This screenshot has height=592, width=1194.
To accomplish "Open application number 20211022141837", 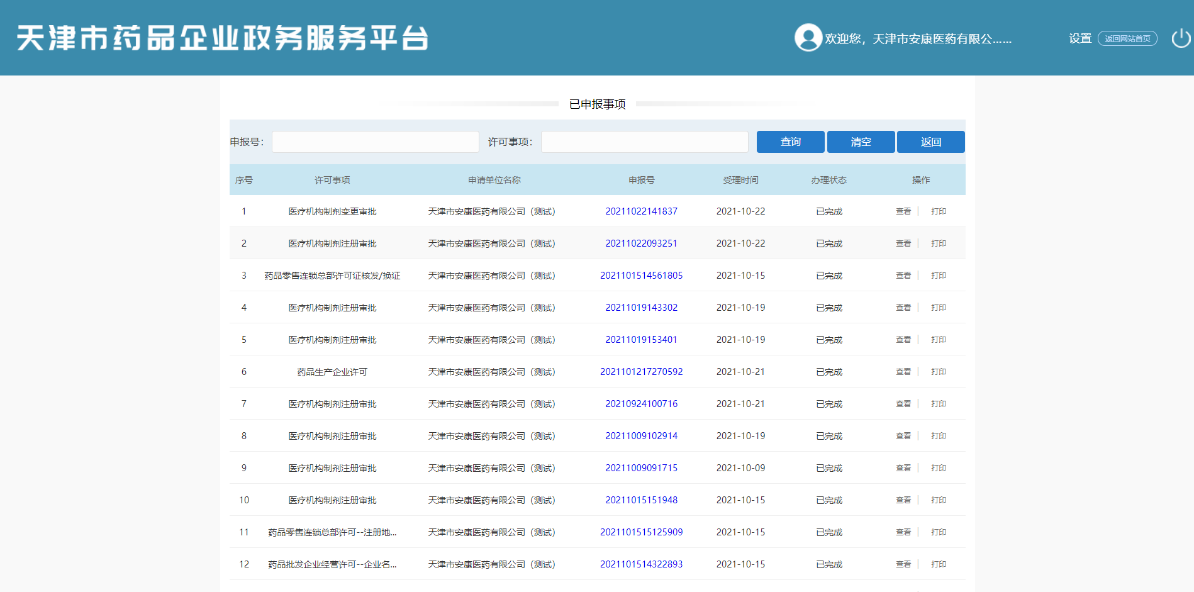I will pyautogui.click(x=641, y=211).
